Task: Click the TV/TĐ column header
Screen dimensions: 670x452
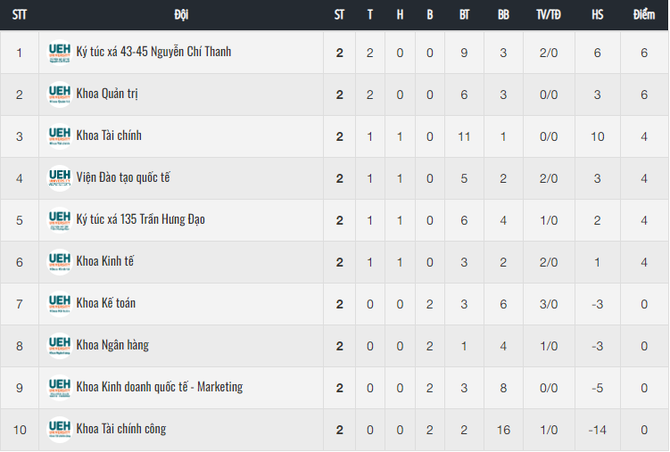Action: coord(549,15)
